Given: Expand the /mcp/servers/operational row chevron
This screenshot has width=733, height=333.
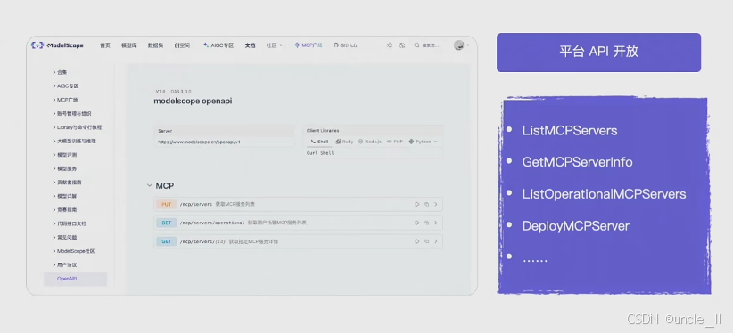Looking at the screenshot, I should [x=436, y=223].
